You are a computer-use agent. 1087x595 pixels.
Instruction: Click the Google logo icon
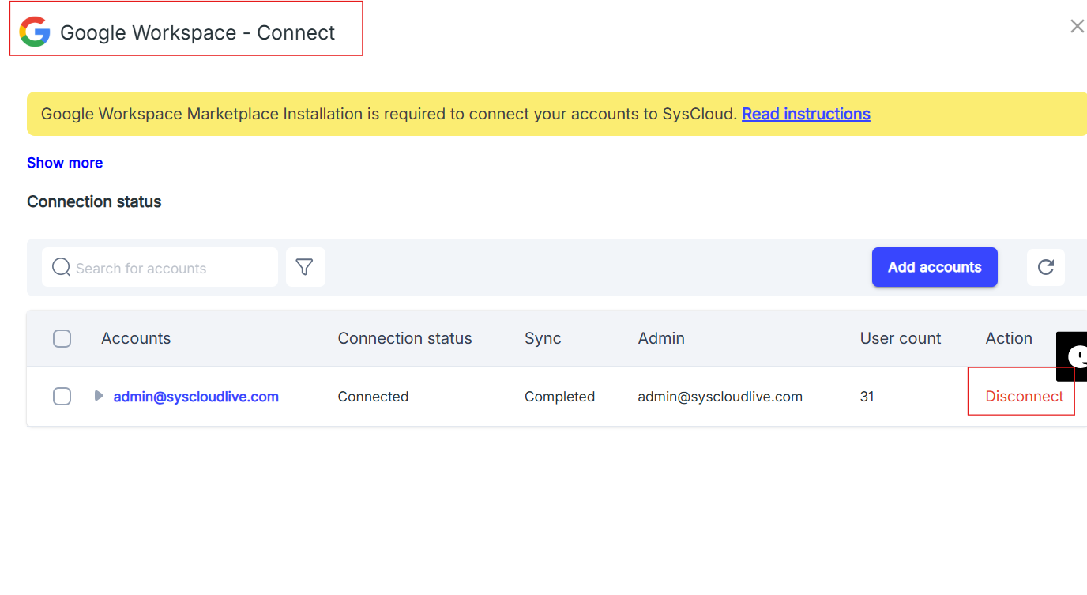coord(35,32)
